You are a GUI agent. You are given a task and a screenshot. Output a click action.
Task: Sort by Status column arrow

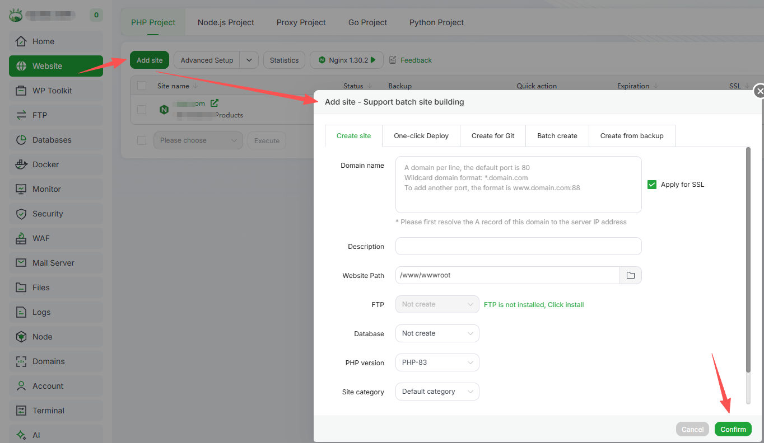click(x=370, y=86)
